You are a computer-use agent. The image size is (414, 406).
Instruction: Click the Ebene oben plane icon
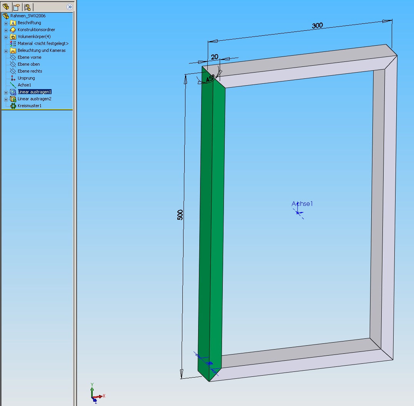(x=13, y=64)
